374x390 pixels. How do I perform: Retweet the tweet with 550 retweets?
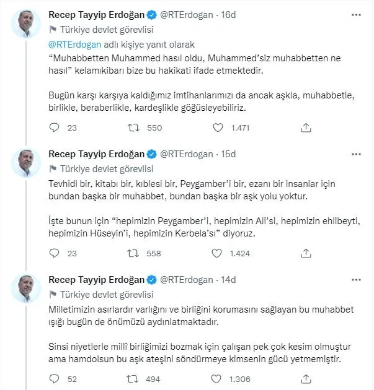coord(132,128)
